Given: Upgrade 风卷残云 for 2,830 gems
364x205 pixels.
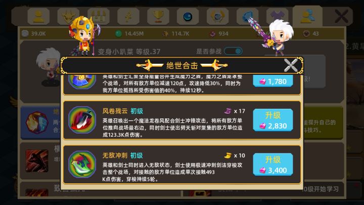Looking at the screenshot, I should (273, 120).
